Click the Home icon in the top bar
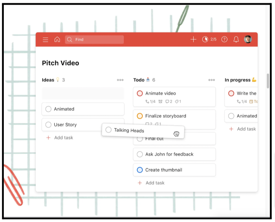 (57, 40)
